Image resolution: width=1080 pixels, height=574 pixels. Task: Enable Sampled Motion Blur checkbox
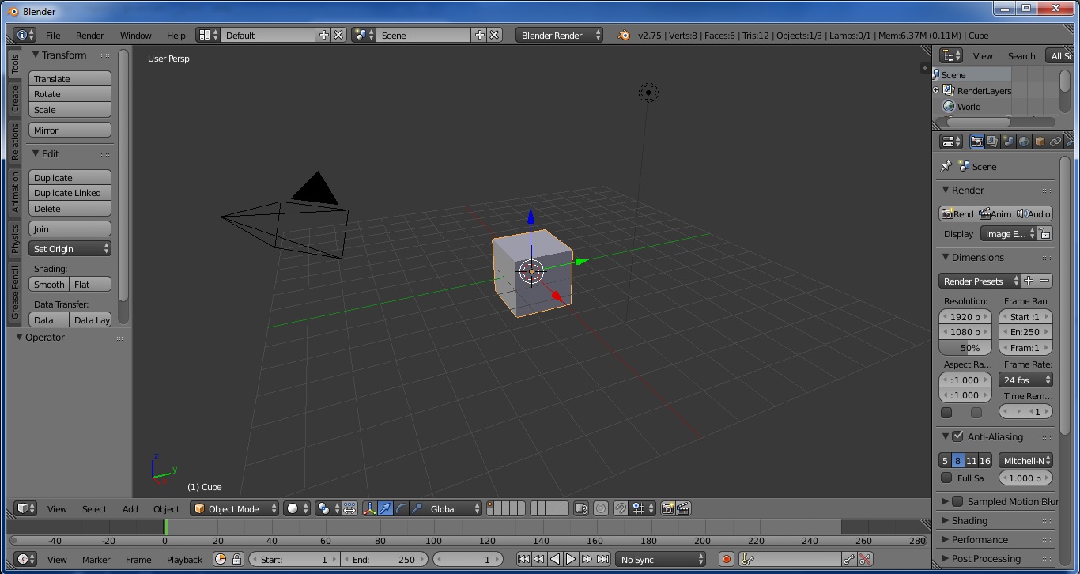pyautogui.click(x=957, y=501)
